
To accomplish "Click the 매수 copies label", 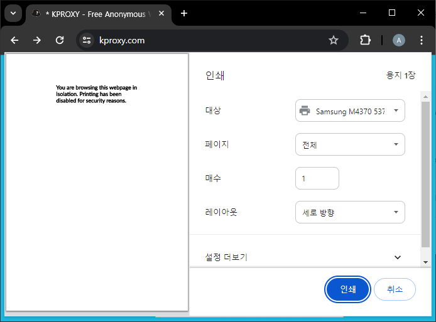I will 213,178.
